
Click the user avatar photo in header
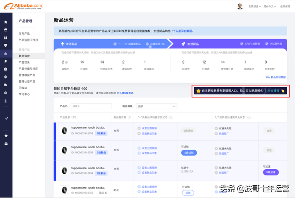point(240,6)
